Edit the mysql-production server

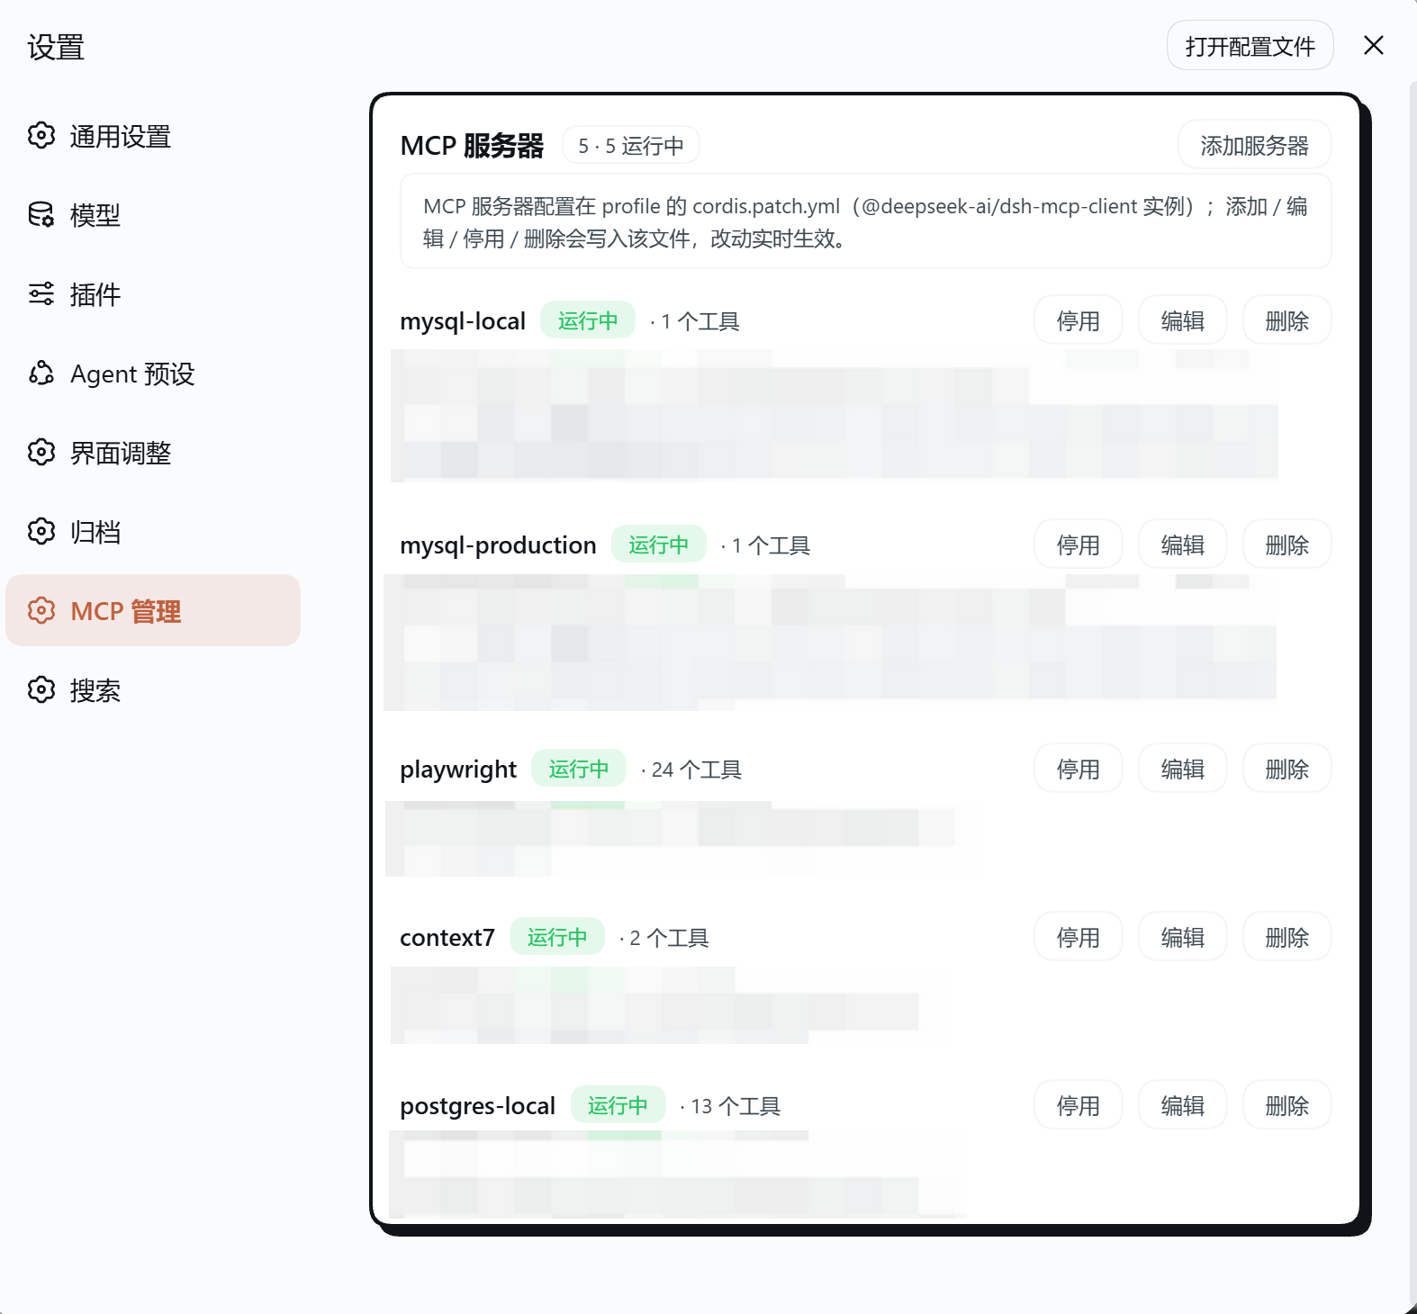[1183, 544]
